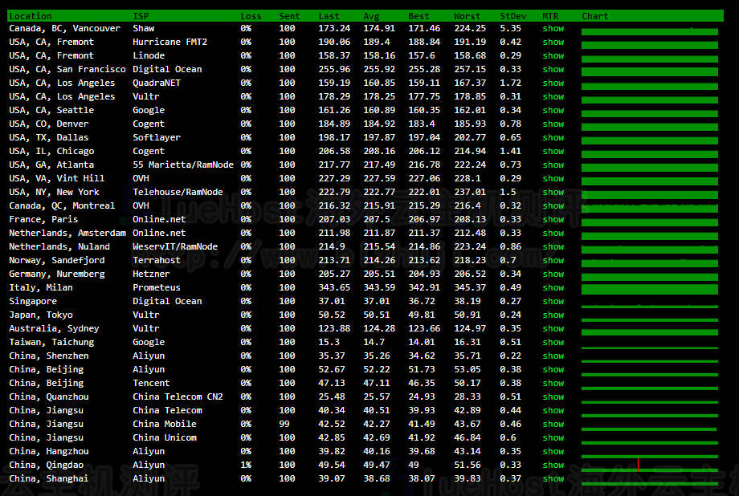The height and width of the screenshot is (496, 739).
Task: Click the latency chart bar for Milan Prometeus
Action: [x=650, y=289]
